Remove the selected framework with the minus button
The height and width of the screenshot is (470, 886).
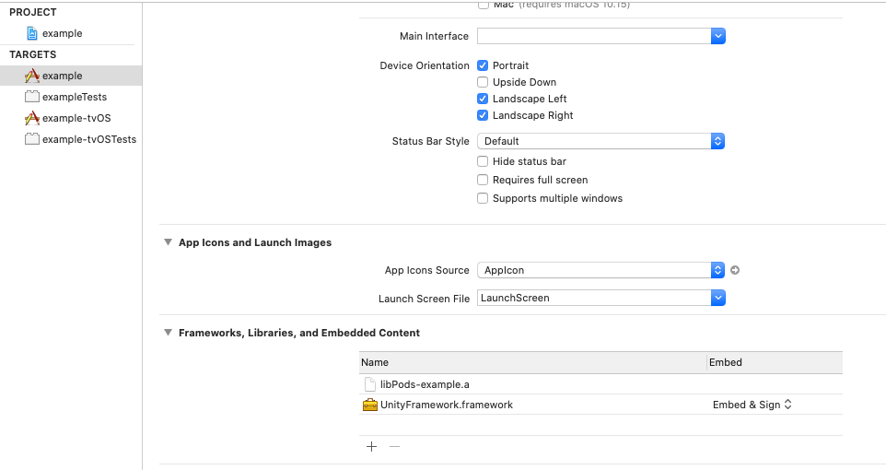point(394,447)
